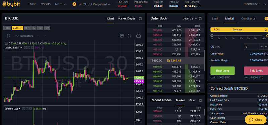The image size is (268, 125).
Task: Select Market tab in Recent Trades
Action: coord(180,100)
